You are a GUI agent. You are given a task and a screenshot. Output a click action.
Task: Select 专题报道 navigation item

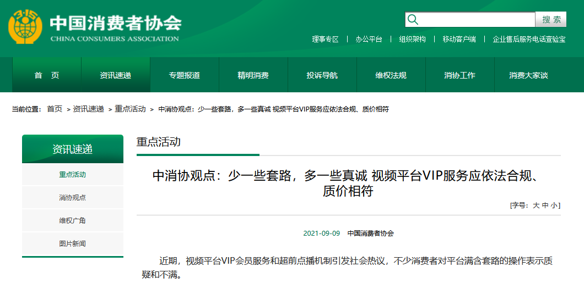(x=185, y=75)
